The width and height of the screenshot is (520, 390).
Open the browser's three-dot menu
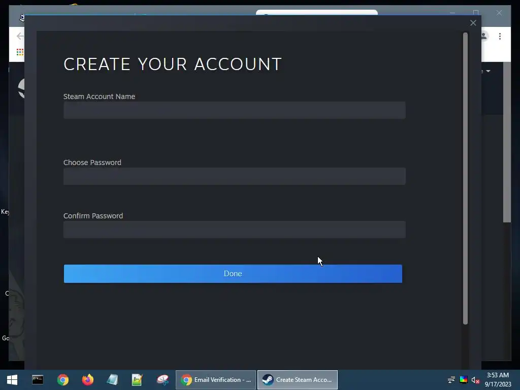(x=500, y=36)
